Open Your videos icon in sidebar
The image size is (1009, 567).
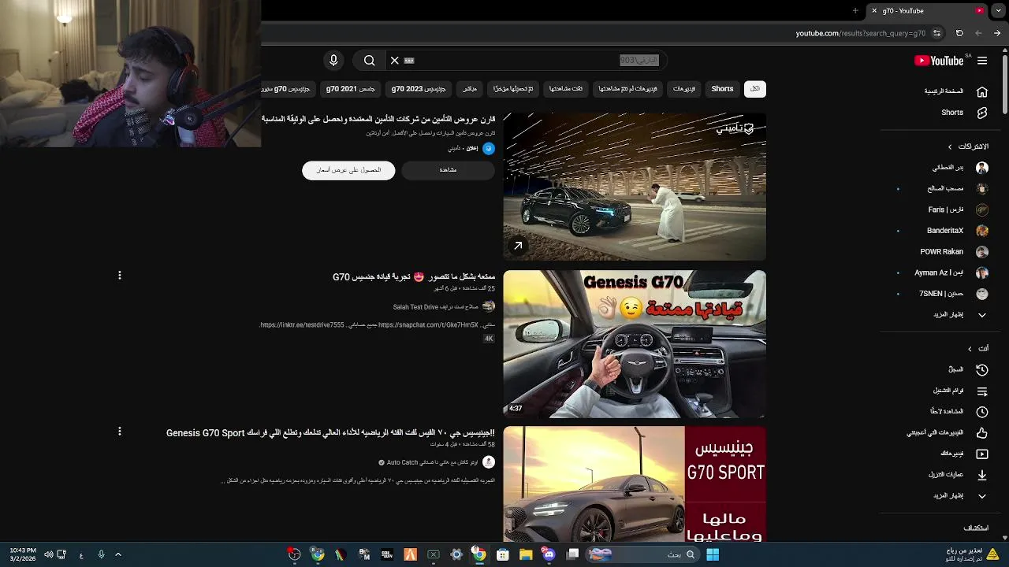(982, 454)
